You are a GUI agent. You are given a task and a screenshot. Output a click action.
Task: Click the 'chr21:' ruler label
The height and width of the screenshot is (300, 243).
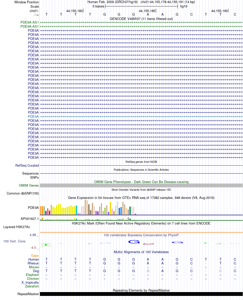[x=34, y=11]
